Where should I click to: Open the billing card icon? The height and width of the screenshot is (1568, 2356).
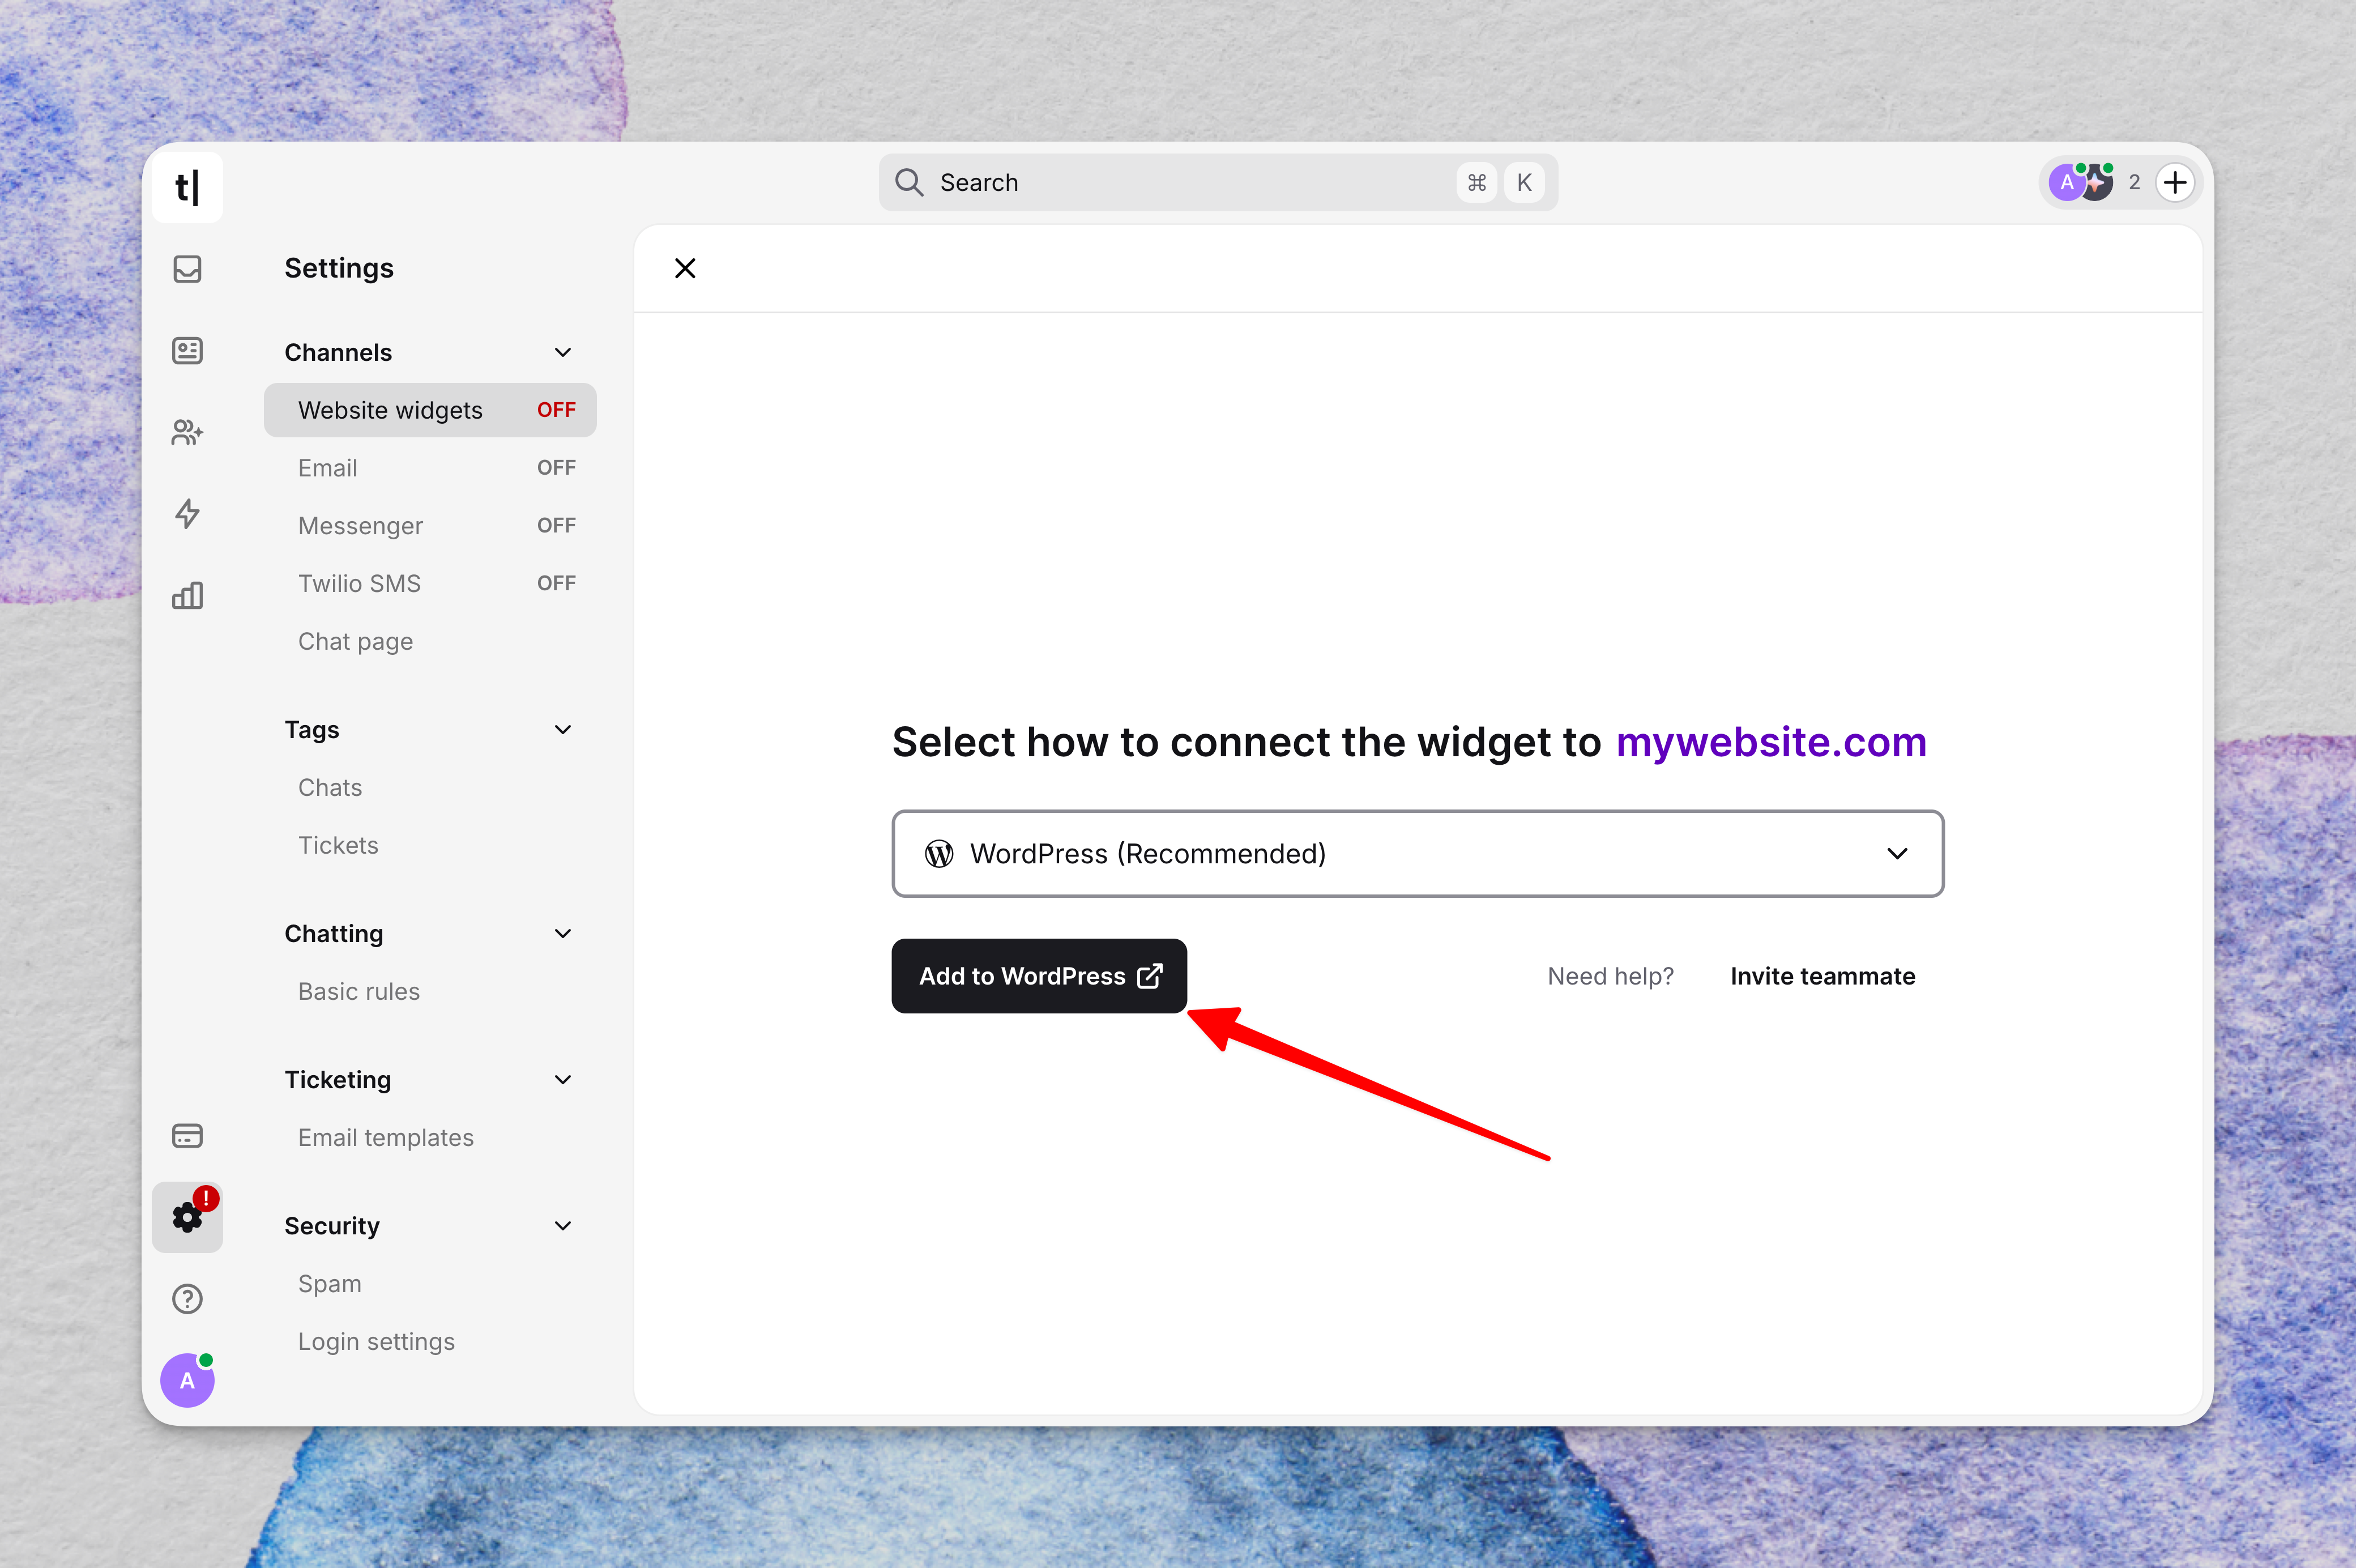187,1136
